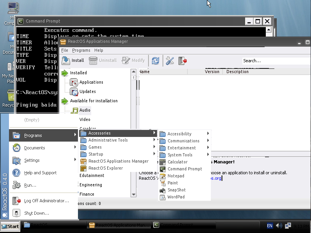This screenshot has height=233, width=311.
Task: Open the Games submenu
Action: click(x=95, y=147)
